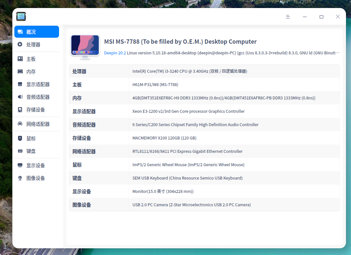Minimize the Device Manager window
Image resolution: width=351 pixels, height=255 pixels.
click(x=305, y=17)
